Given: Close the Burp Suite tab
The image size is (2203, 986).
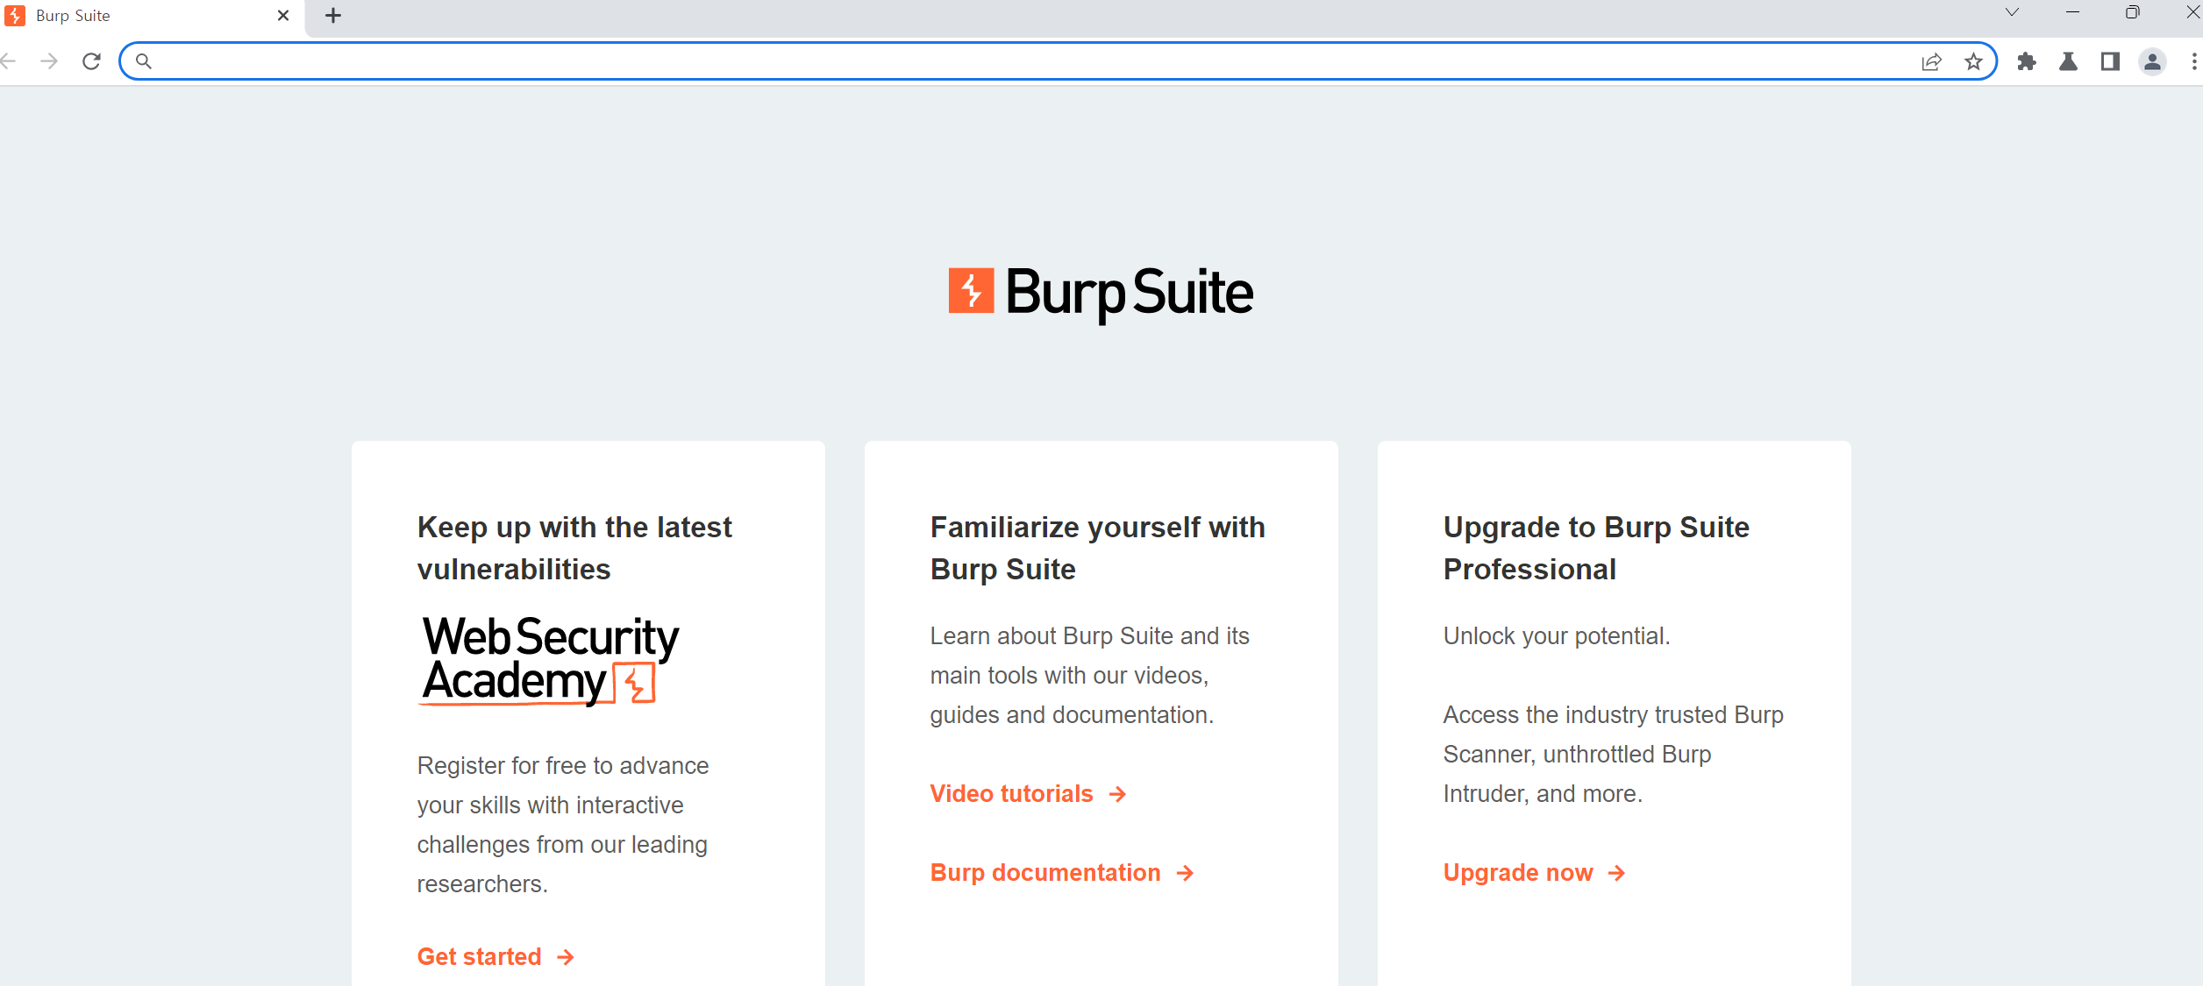Looking at the screenshot, I should [x=283, y=16].
